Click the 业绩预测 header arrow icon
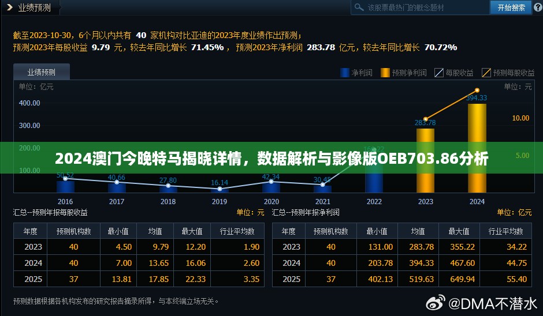 [10, 7]
